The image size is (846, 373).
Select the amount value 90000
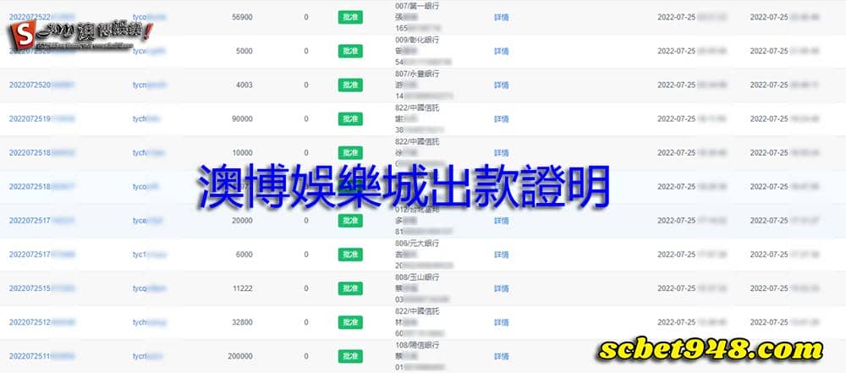click(x=242, y=119)
